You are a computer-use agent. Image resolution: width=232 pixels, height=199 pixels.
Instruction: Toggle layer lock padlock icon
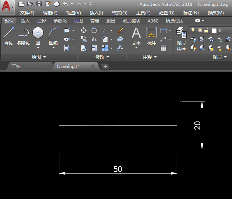(207, 30)
